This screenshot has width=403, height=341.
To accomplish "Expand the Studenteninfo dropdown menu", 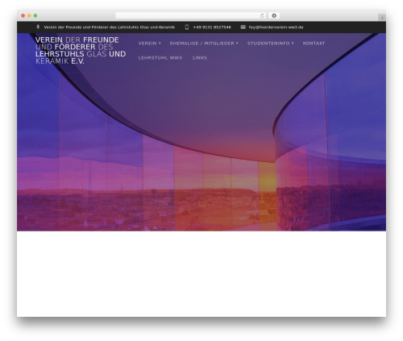I will pyautogui.click(x=271, y=44).
